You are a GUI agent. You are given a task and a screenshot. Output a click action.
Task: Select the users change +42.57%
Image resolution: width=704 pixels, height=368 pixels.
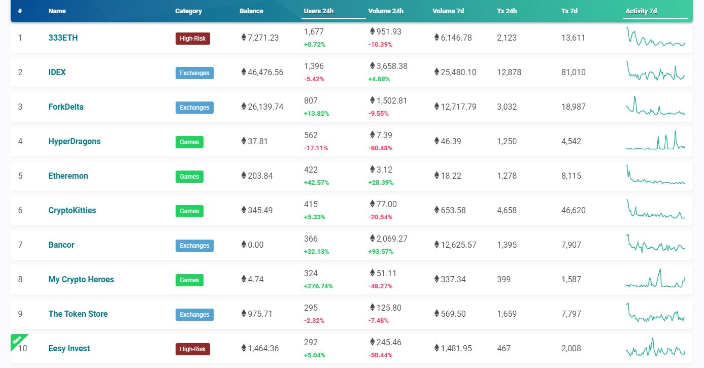pyautogui.click(x=317, y=183)
